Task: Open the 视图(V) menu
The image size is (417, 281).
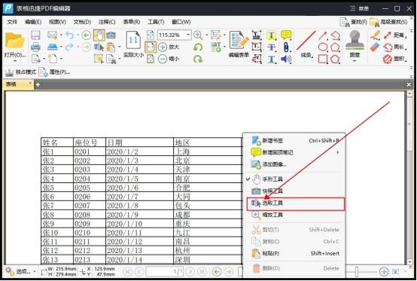Action: click(x=57, y=22)
